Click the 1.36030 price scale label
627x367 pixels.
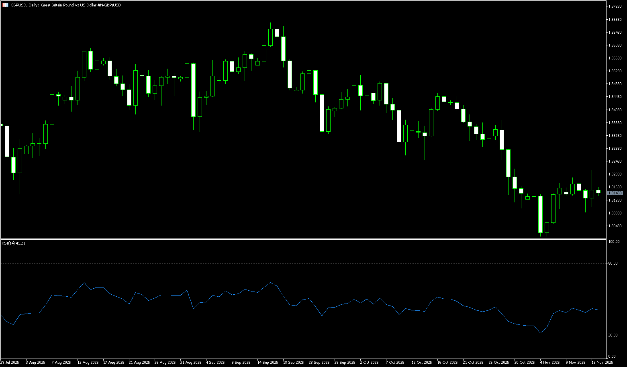pos(615,45)
